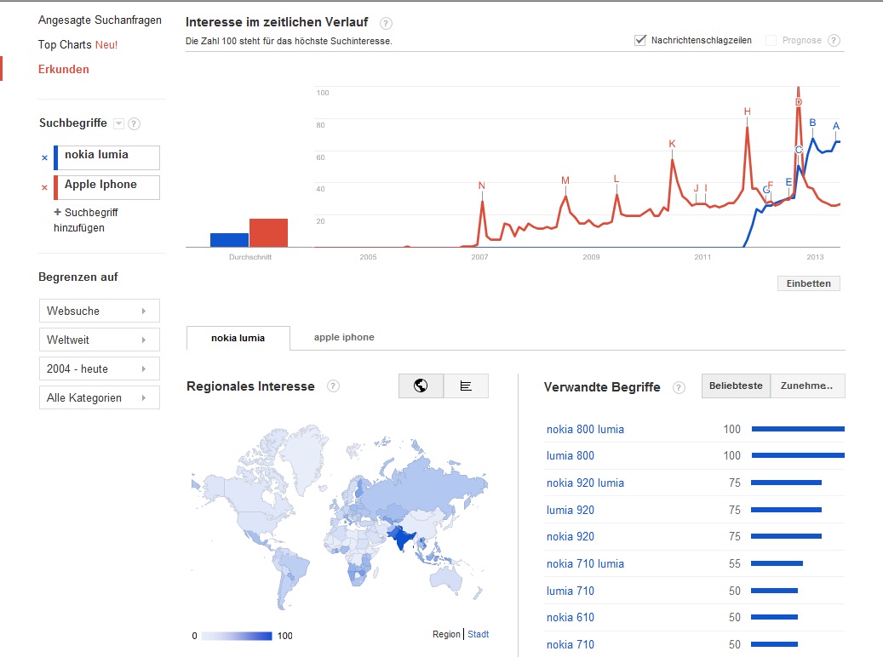Remove Apple Iphone search term with red x
883x657 pixels.
44,187
